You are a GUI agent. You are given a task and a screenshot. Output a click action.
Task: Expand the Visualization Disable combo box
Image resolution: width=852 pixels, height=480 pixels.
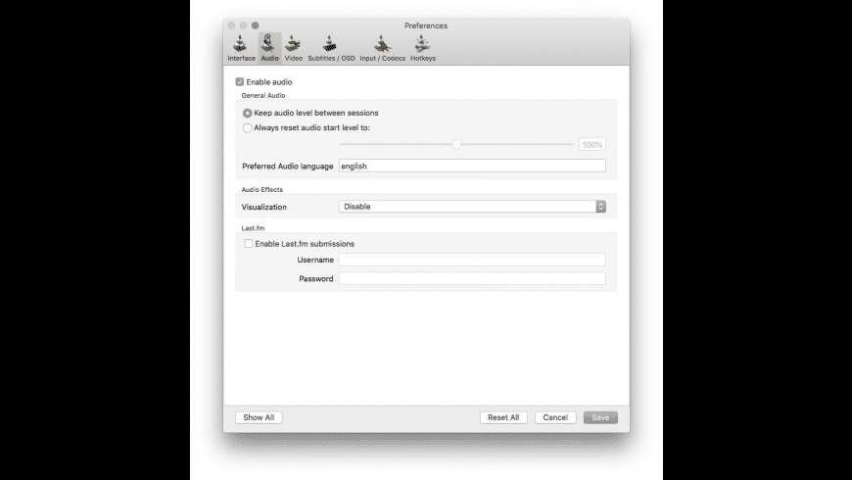tap(472, 207)
